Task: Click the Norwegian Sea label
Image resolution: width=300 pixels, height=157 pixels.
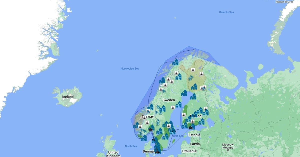Action: [130, 69]
